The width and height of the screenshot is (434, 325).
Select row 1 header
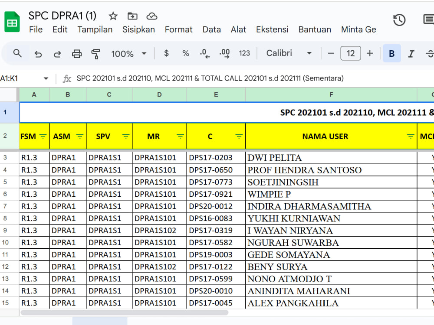9,113
